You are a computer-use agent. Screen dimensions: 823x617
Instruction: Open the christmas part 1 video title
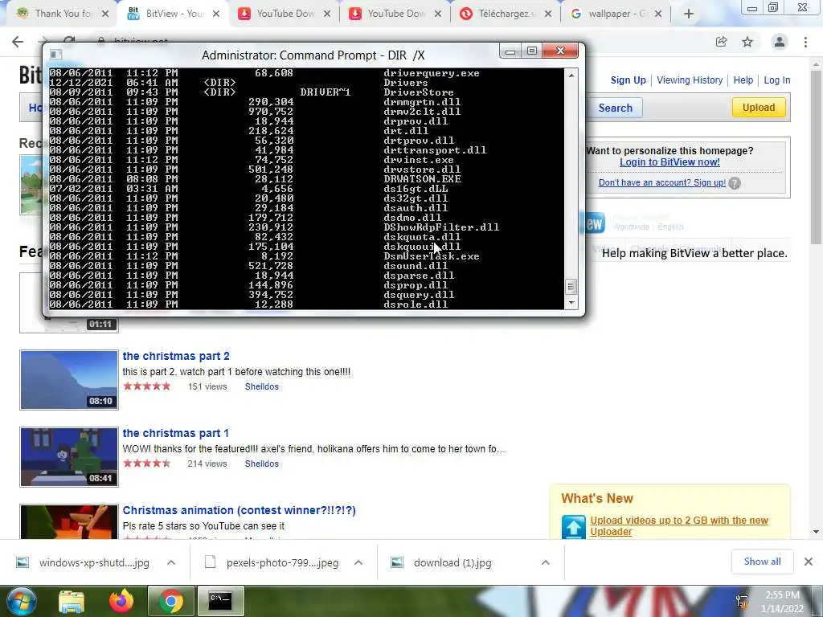(176, 433)
